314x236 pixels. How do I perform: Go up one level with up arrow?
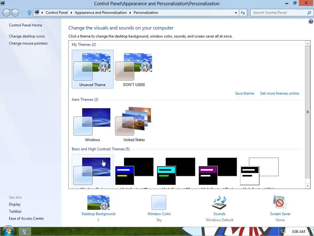tap(29, 13)
